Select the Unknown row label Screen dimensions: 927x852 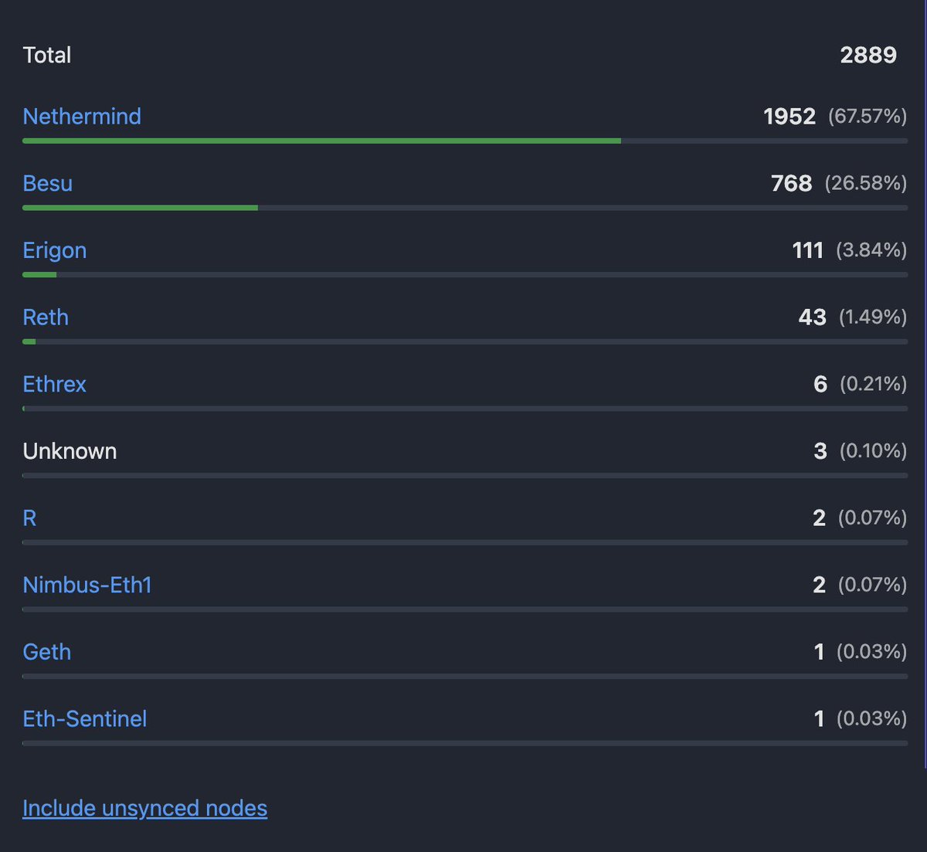click(70, 451)
